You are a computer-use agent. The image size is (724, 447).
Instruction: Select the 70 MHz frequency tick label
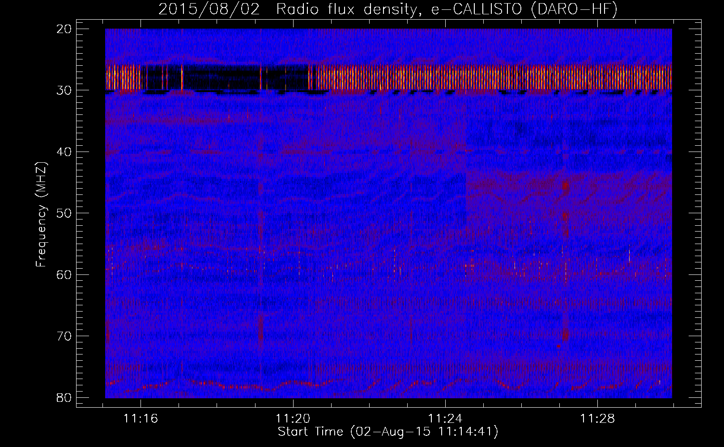64,336
